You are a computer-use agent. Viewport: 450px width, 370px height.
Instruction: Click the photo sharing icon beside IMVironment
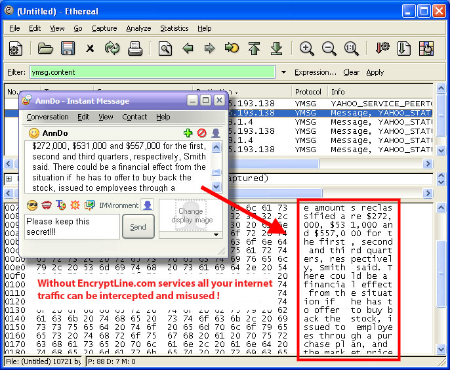[90, 205]
